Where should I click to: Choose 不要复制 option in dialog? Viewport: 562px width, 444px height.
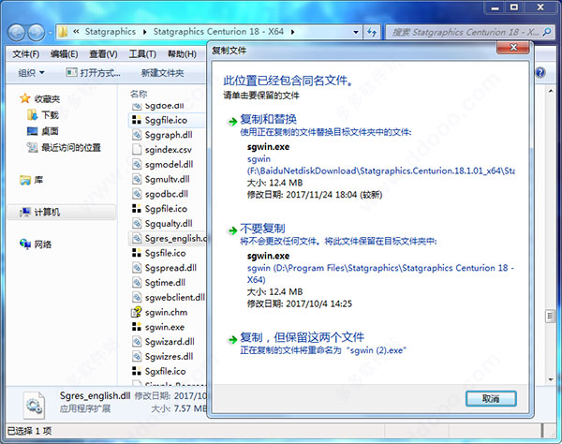pos(262,229)
